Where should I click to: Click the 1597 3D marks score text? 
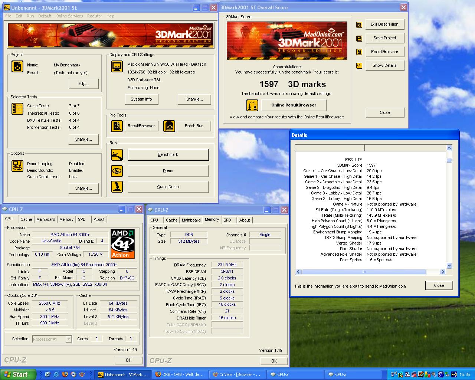pos(292,84)
